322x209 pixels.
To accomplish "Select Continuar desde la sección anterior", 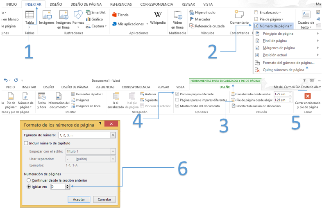I will point(28,180).
